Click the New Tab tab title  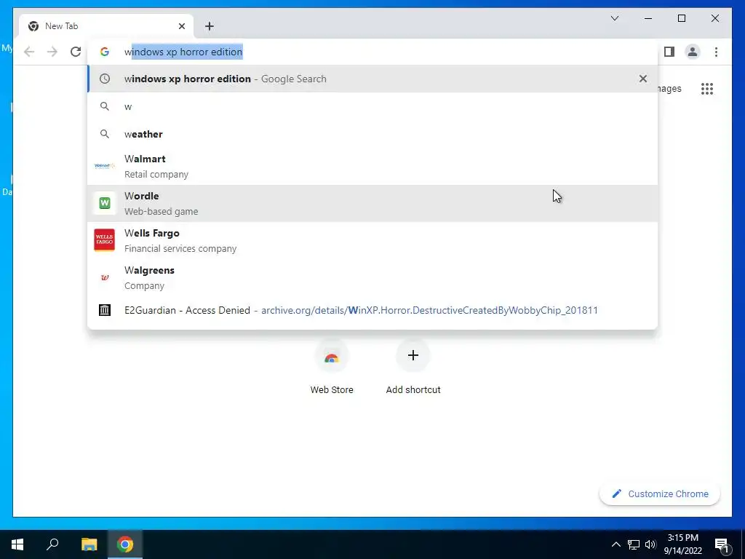coord(61,26)
